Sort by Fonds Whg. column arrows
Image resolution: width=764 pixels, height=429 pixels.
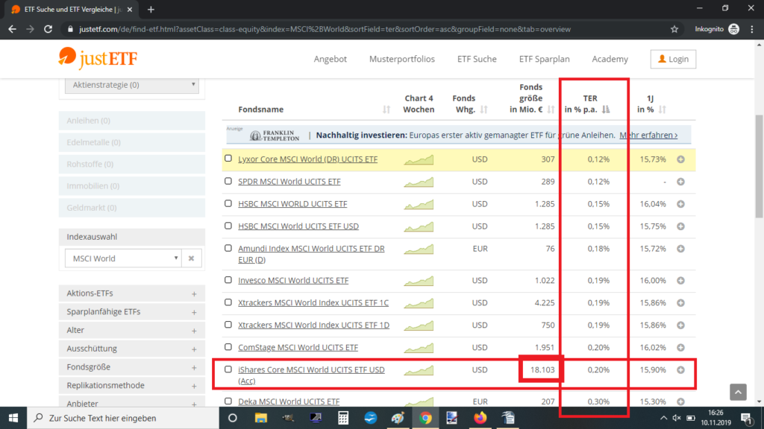pos(483,109)
